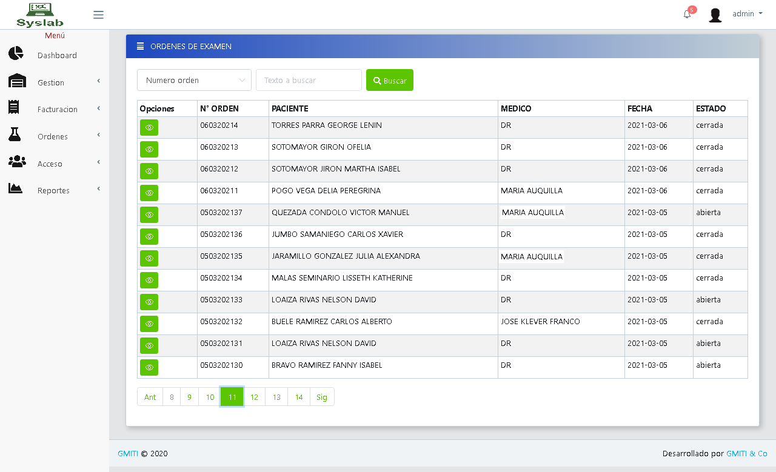Screen dimensions: 776x472
Task: Open the Numero orden search dropdown
Action: click(194, 80)
